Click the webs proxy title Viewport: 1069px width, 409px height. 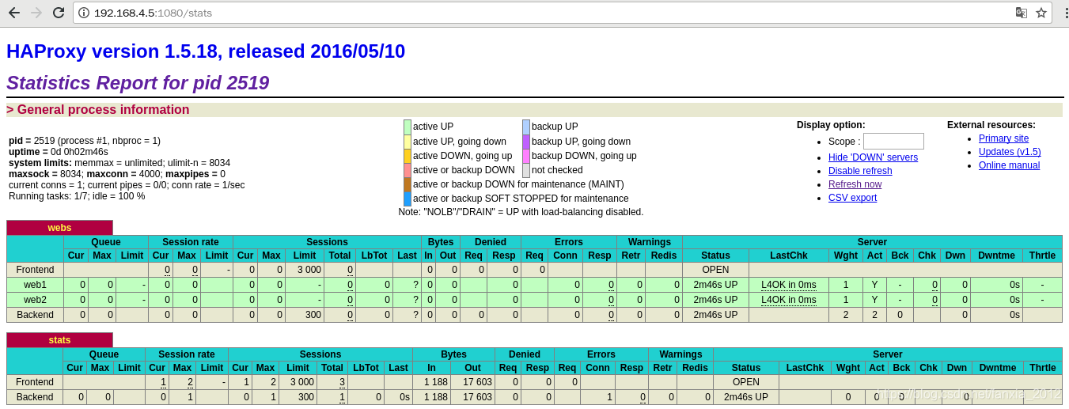click(x=59, y=228)
